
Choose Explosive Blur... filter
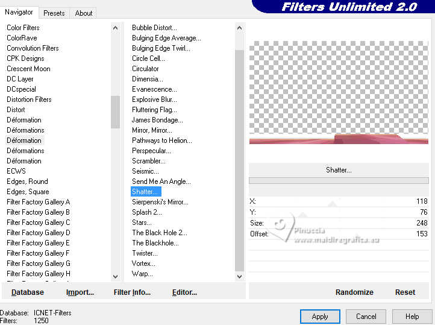(x=154, y=99)
